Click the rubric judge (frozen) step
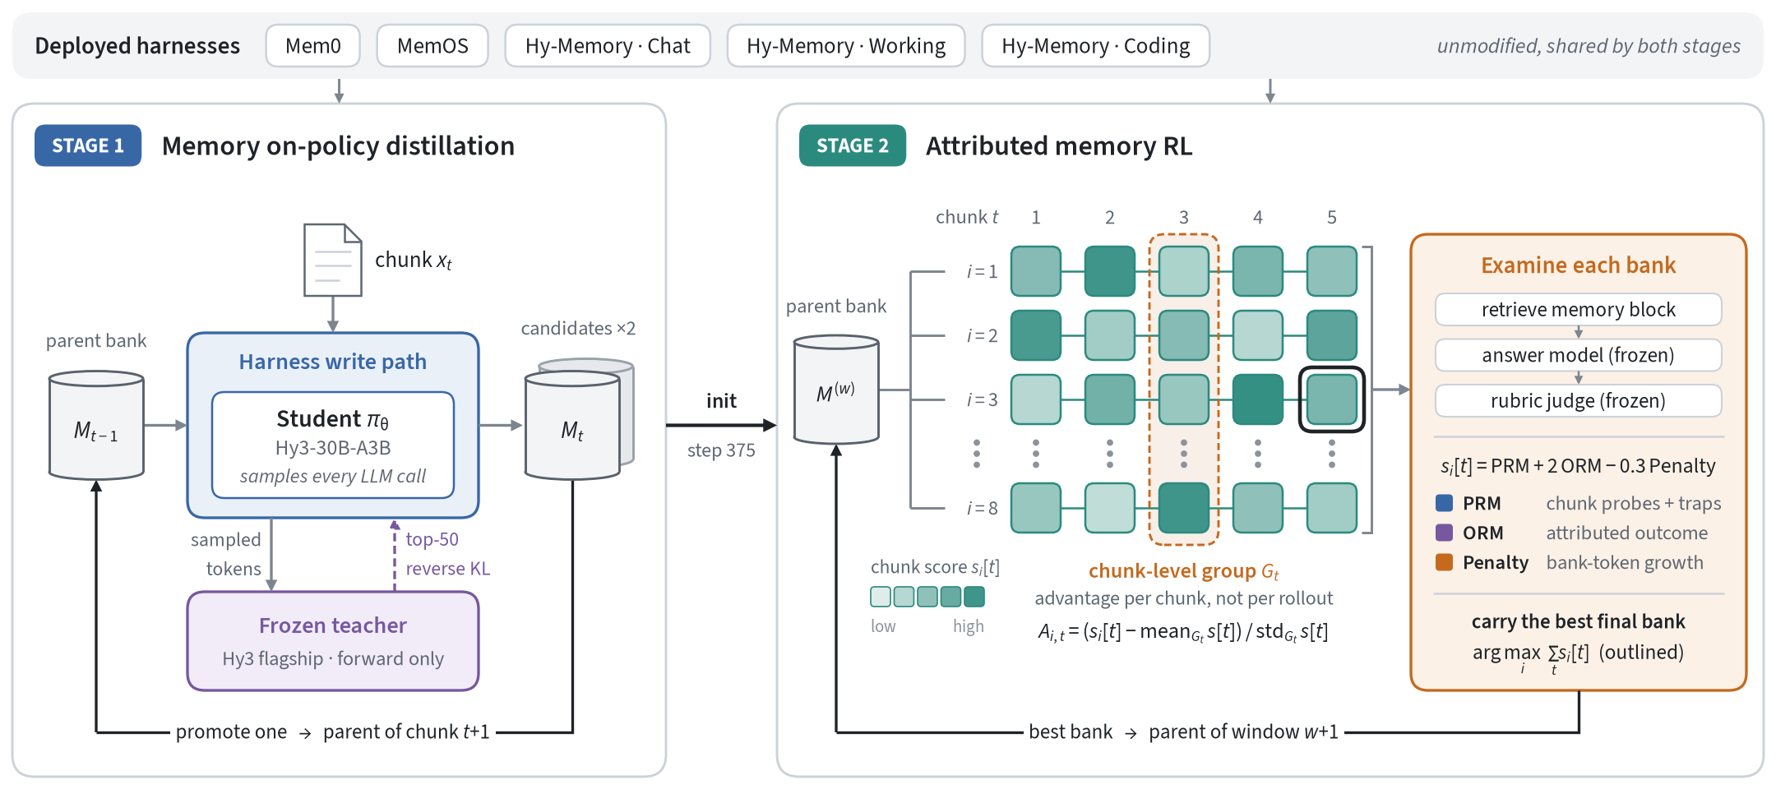This screenshot has height=789, width=1776. [1579, 400]
